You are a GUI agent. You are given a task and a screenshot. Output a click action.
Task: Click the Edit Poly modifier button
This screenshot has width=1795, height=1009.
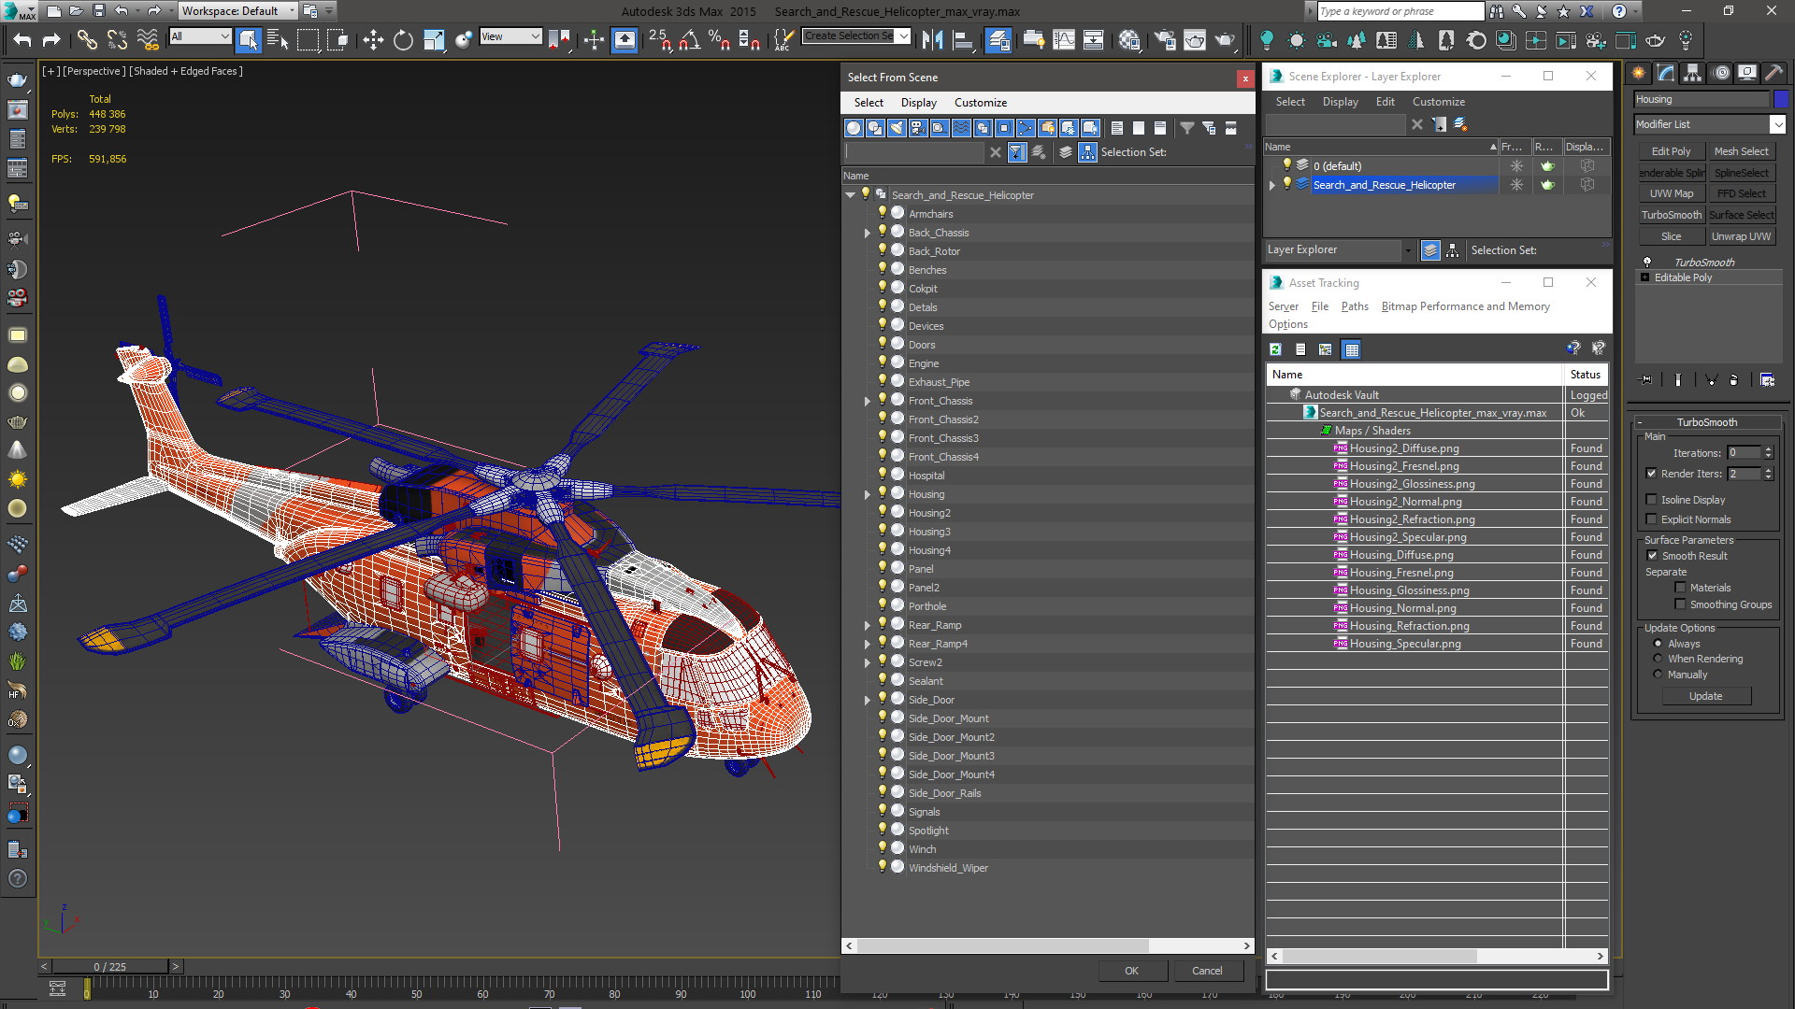click(x=1671, y=151)
